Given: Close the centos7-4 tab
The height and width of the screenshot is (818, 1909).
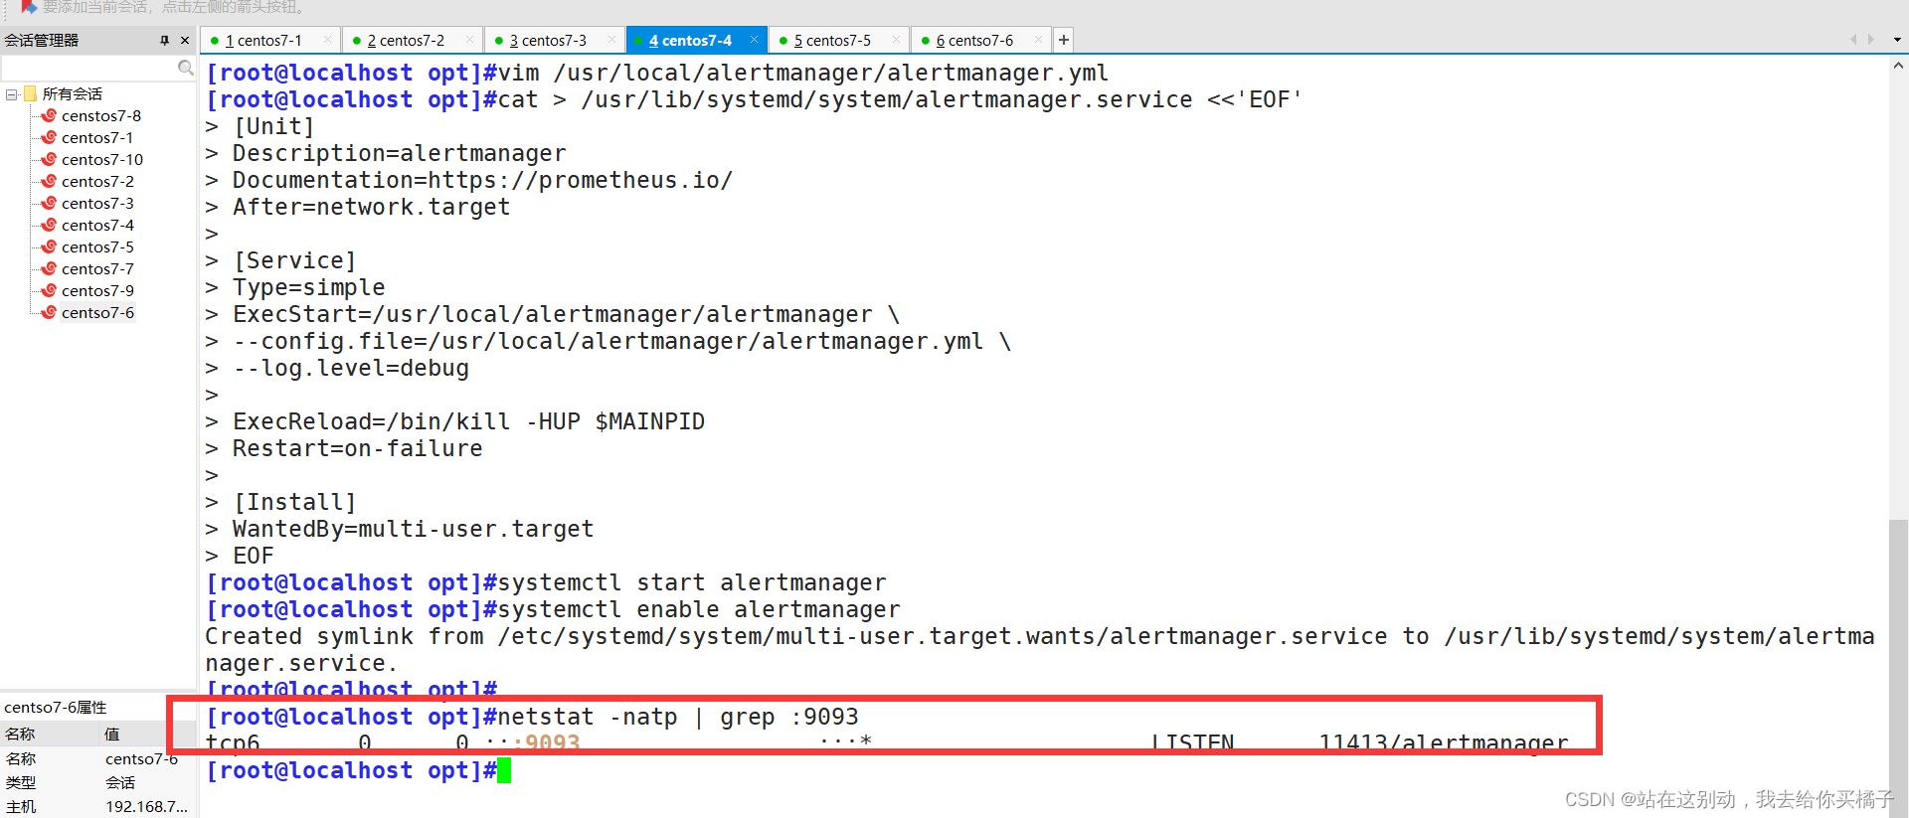Looking at the screenshot, I should tap(754, 40).
